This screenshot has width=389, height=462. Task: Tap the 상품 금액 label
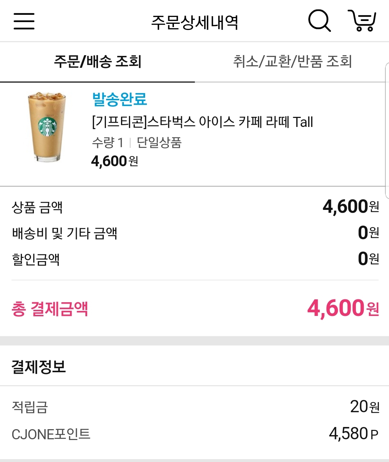coord(37,207)
